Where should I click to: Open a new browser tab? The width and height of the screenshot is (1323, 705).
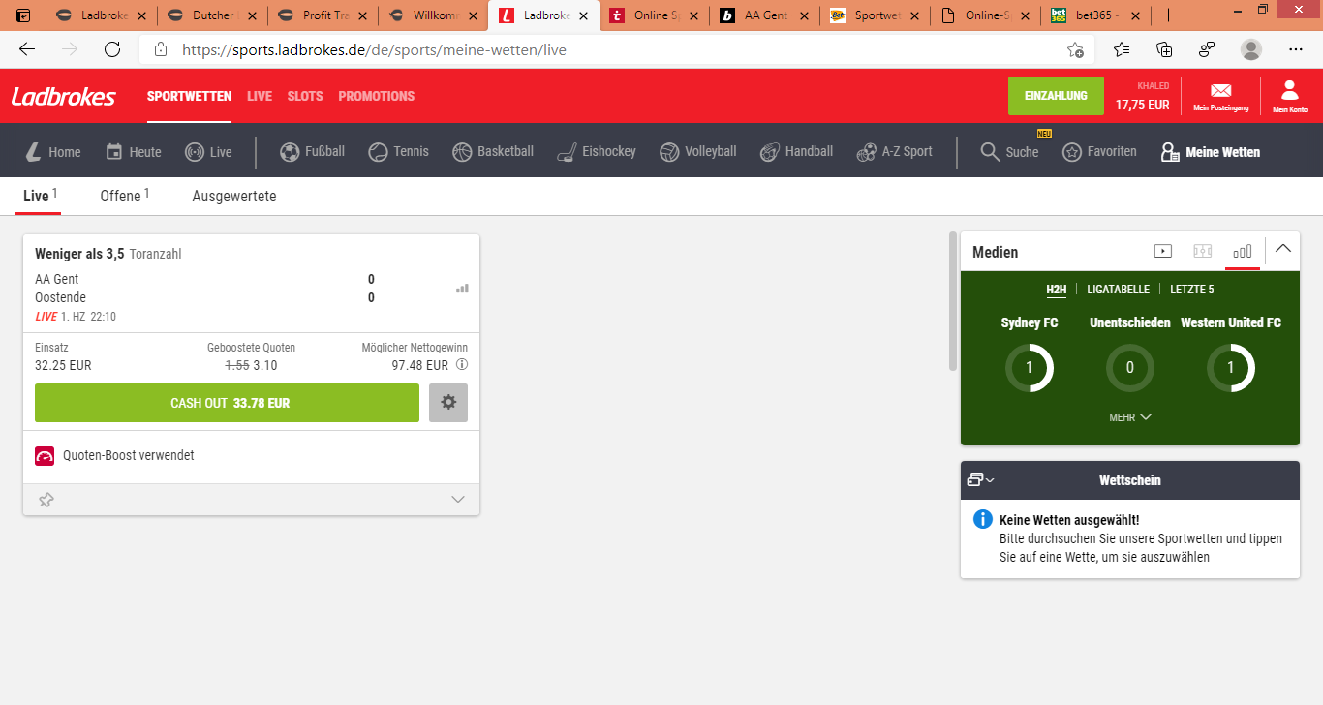pyautogui.click(x=1169, y=15)
